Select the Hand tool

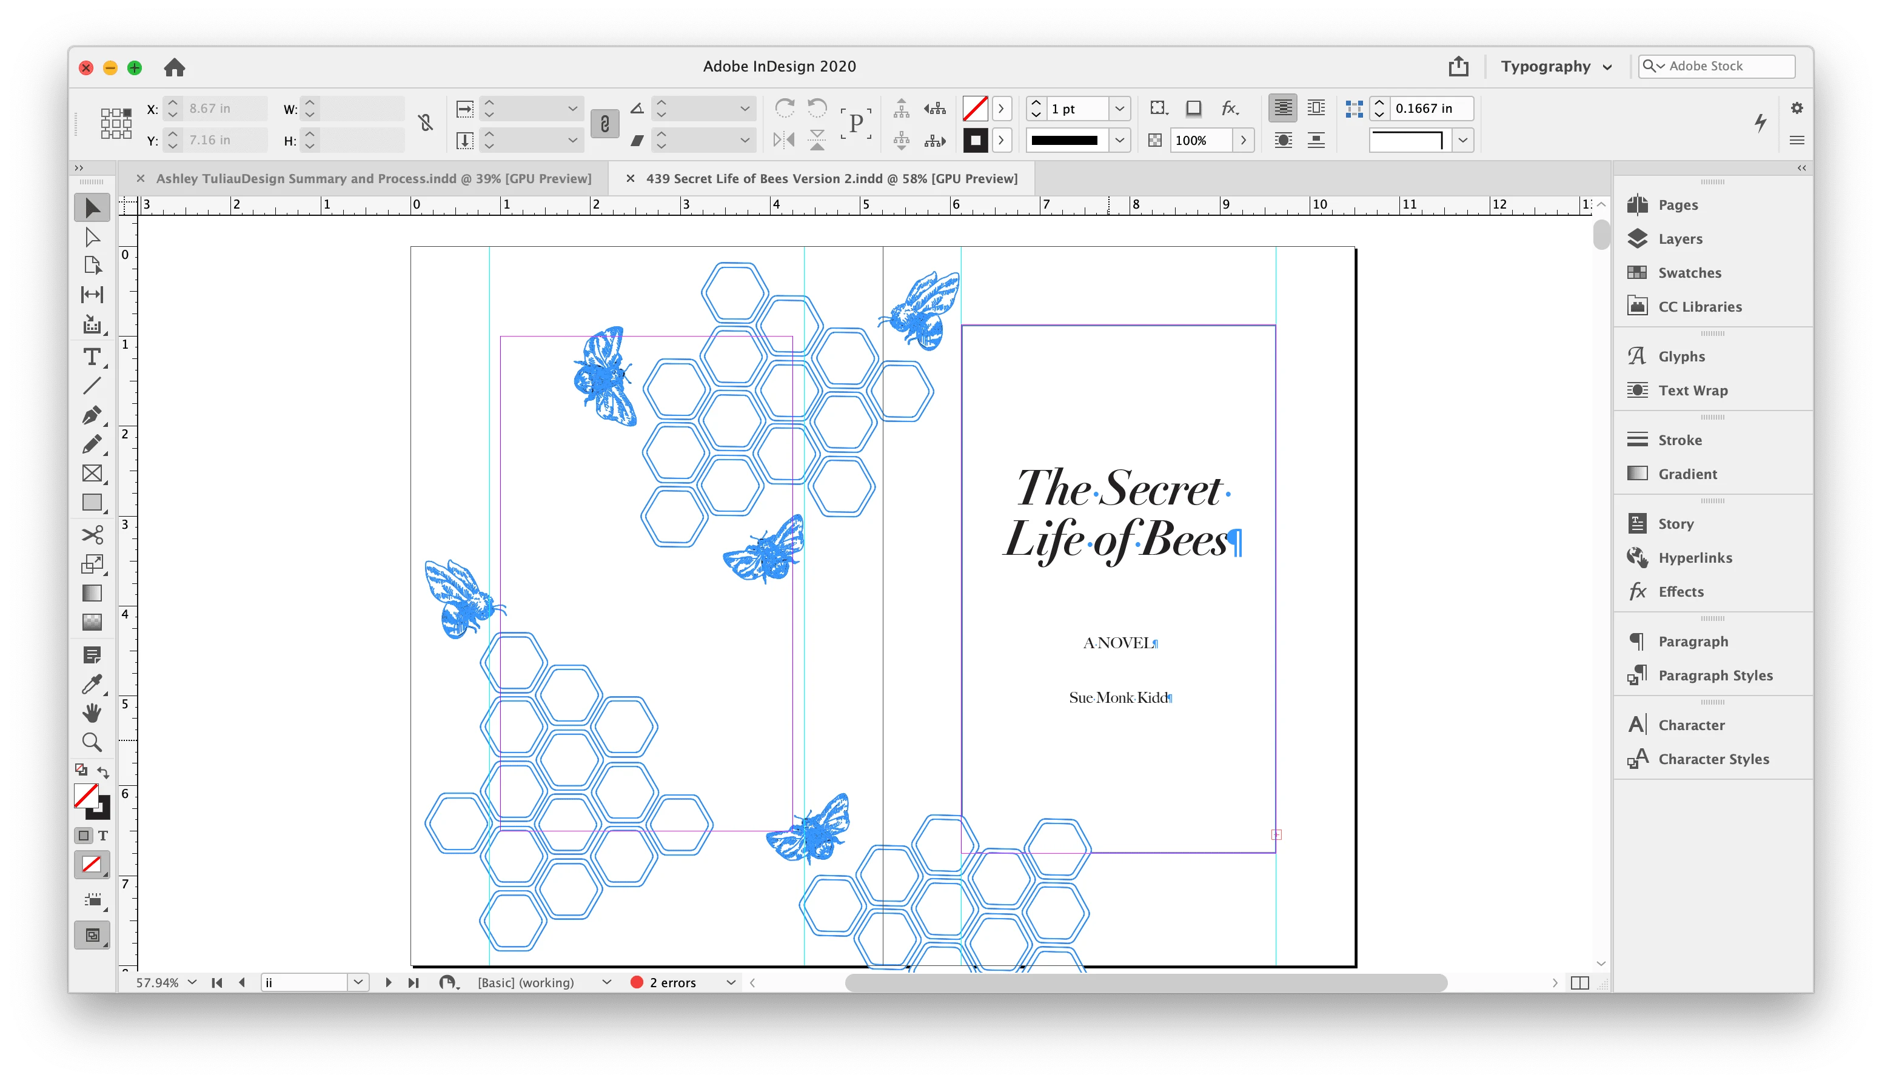coord(92,712)
